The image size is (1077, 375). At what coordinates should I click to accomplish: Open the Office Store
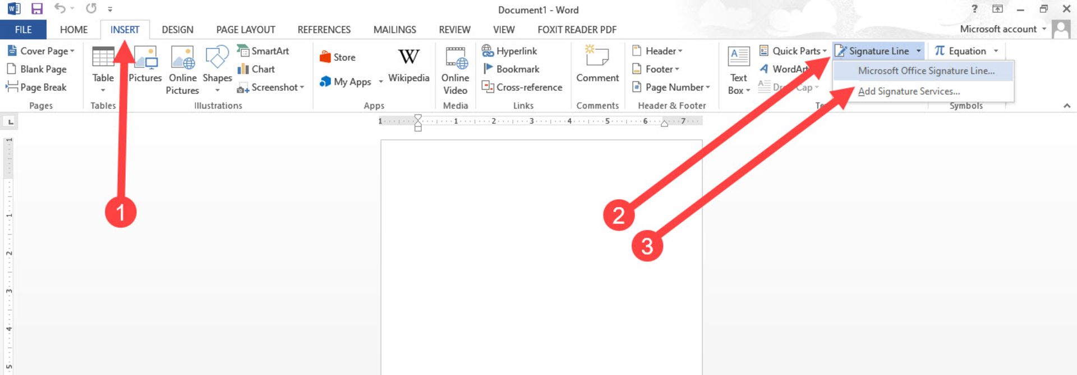point(338,57)
